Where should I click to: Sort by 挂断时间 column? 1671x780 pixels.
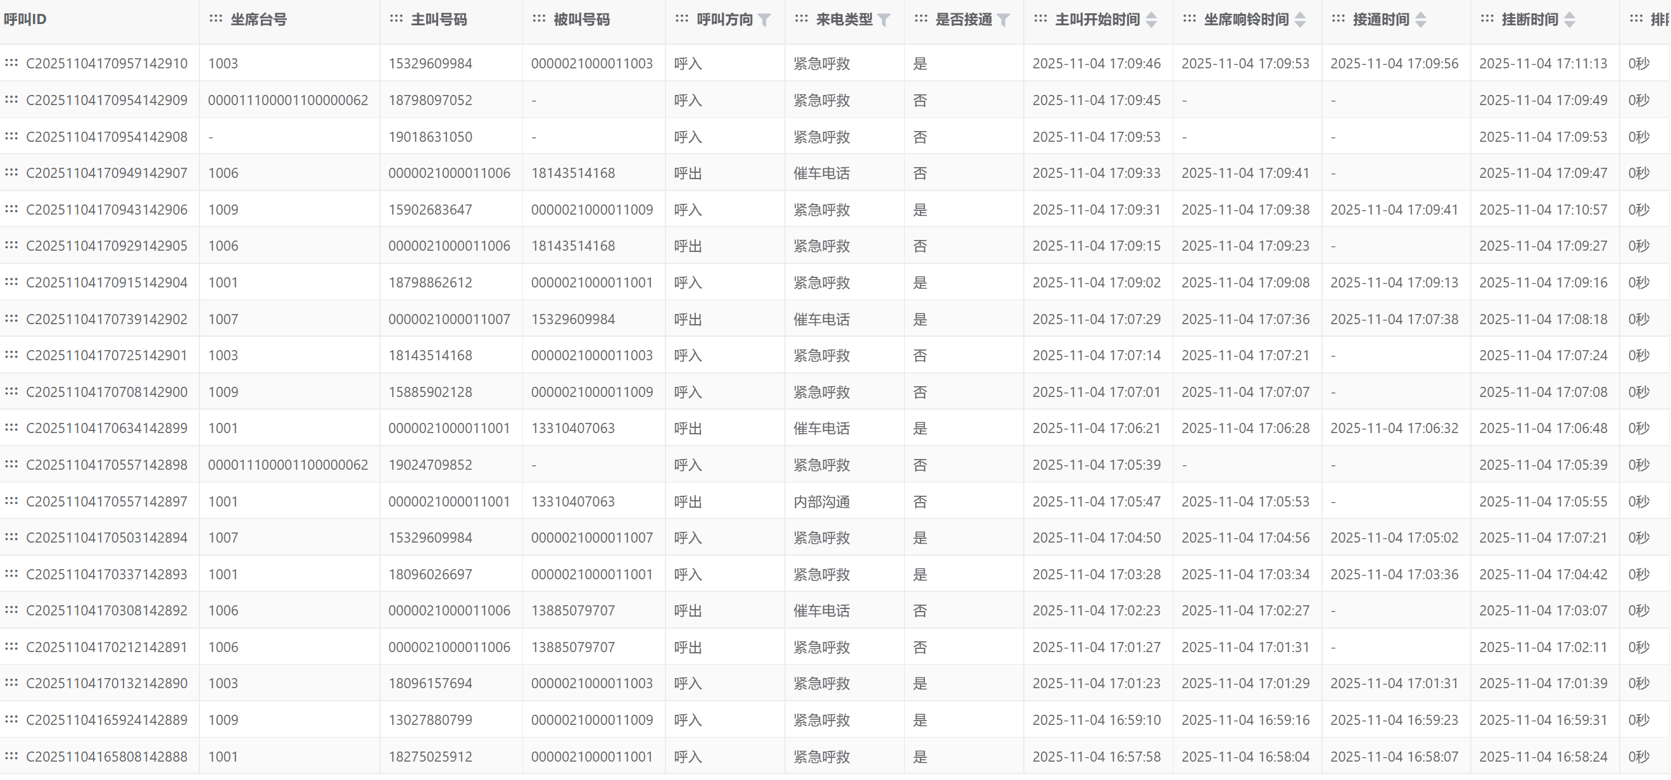(x=1570, y=20)
